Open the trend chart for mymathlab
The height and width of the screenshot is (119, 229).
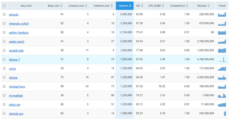tap(222, 95)
